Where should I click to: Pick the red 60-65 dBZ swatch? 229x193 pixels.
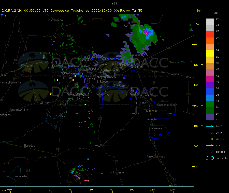[210, 34]
